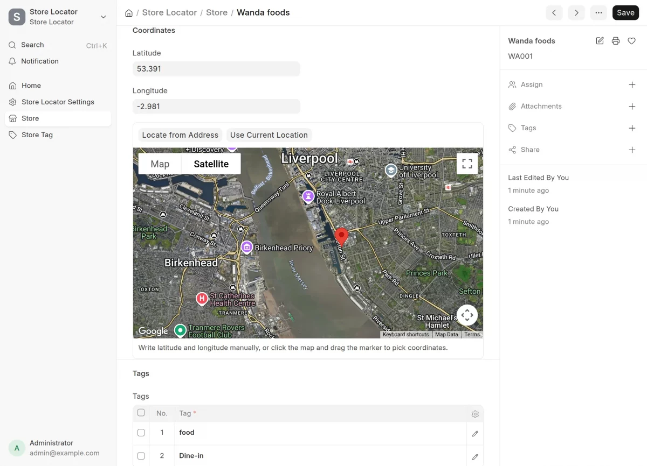Viewport: 647px width, 466px height.
Task: Check the box for Dine-in row
Action: 141,456
